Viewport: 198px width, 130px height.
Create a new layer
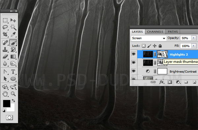coord(194,82)
